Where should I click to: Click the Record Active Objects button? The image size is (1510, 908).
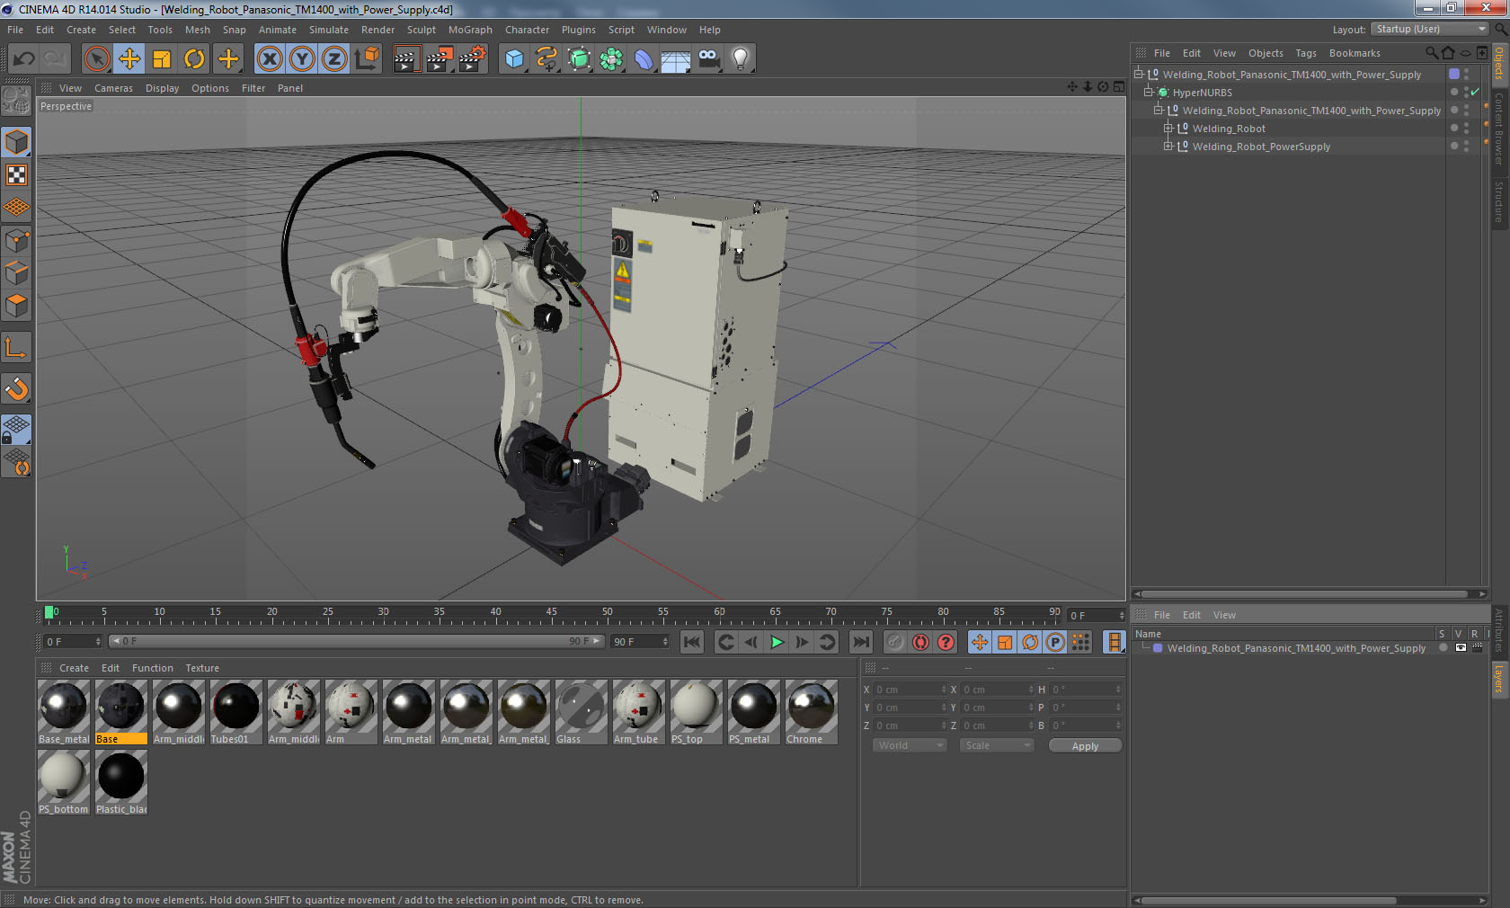pyautogui.click(x=894, y=642)
